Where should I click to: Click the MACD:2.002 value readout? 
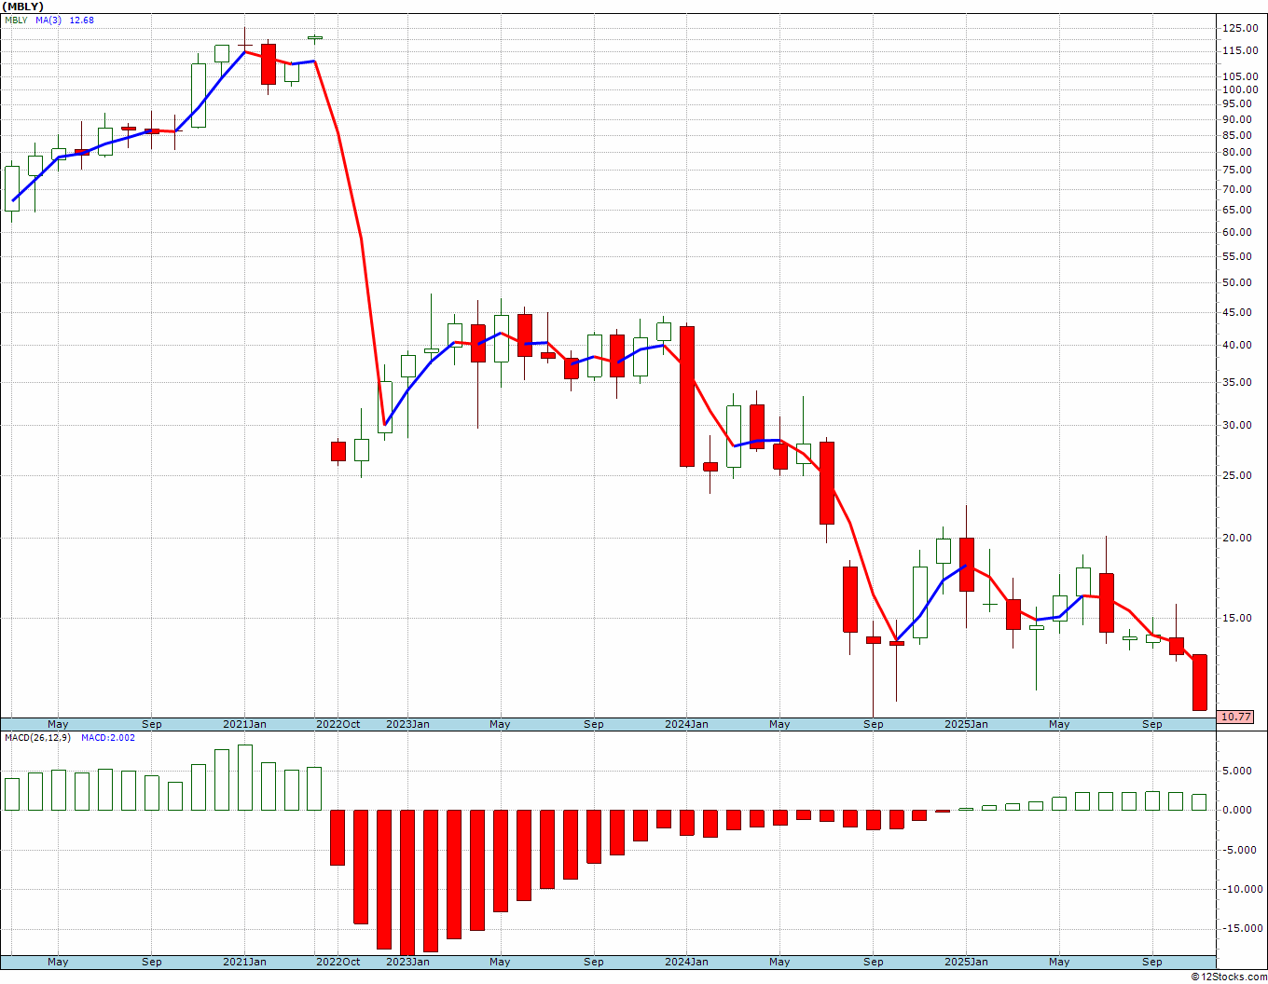coord(108,738)
